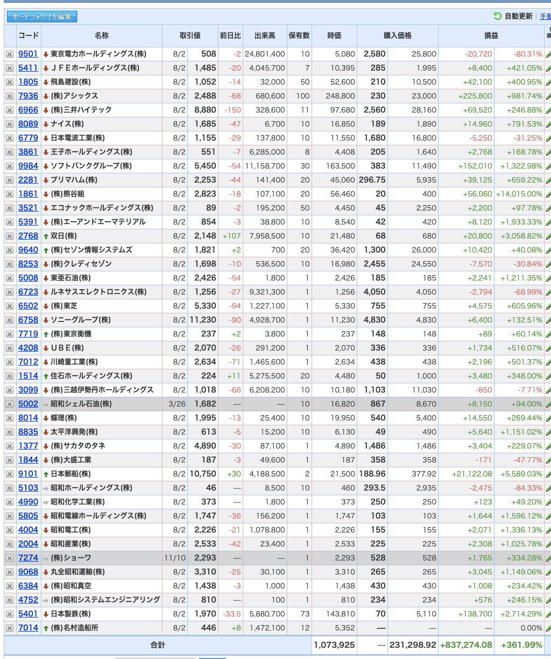Follow the 9101 code link
The width and height of the screenshot is (551, 659).
tap(28, 474)
